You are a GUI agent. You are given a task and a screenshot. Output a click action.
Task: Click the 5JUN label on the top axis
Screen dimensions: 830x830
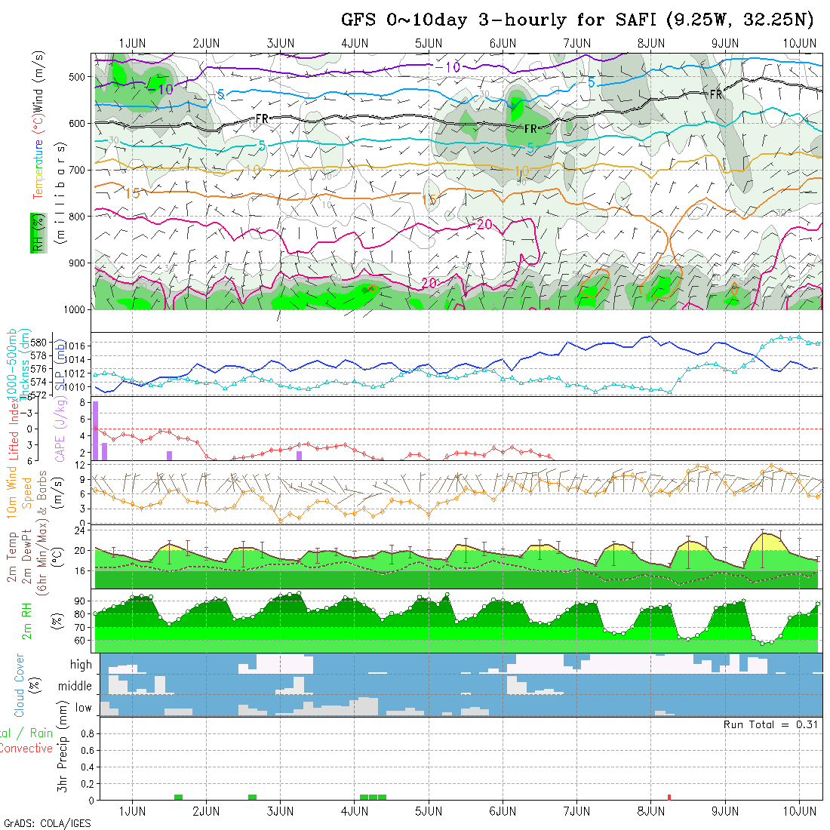pos(429,43)
